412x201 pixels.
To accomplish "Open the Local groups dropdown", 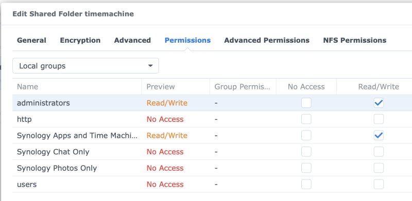I will (x=85, y=66).
